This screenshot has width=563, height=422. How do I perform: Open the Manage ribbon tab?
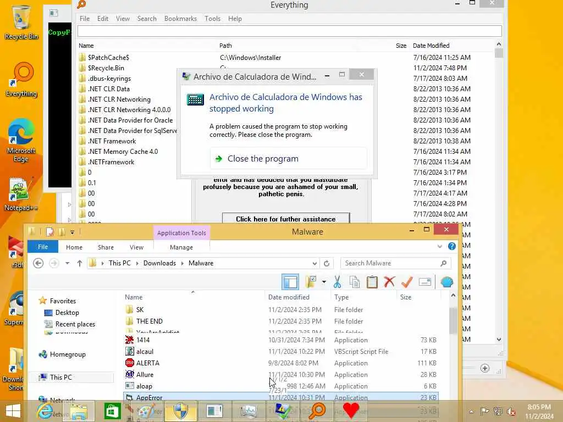click(181, 247)
